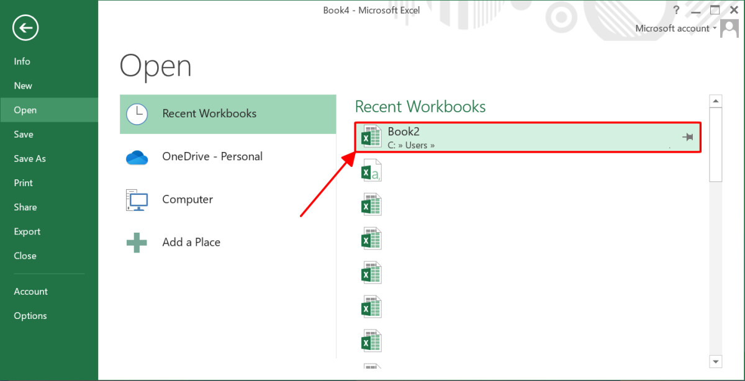Click Export in the sidebar
Image resolution: width=745 pixels, height=381 pixels.
click(x=27, y=231)
